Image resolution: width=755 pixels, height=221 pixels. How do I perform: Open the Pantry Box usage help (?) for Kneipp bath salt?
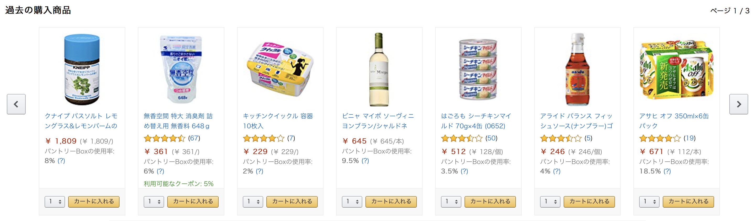click(61, 161)
